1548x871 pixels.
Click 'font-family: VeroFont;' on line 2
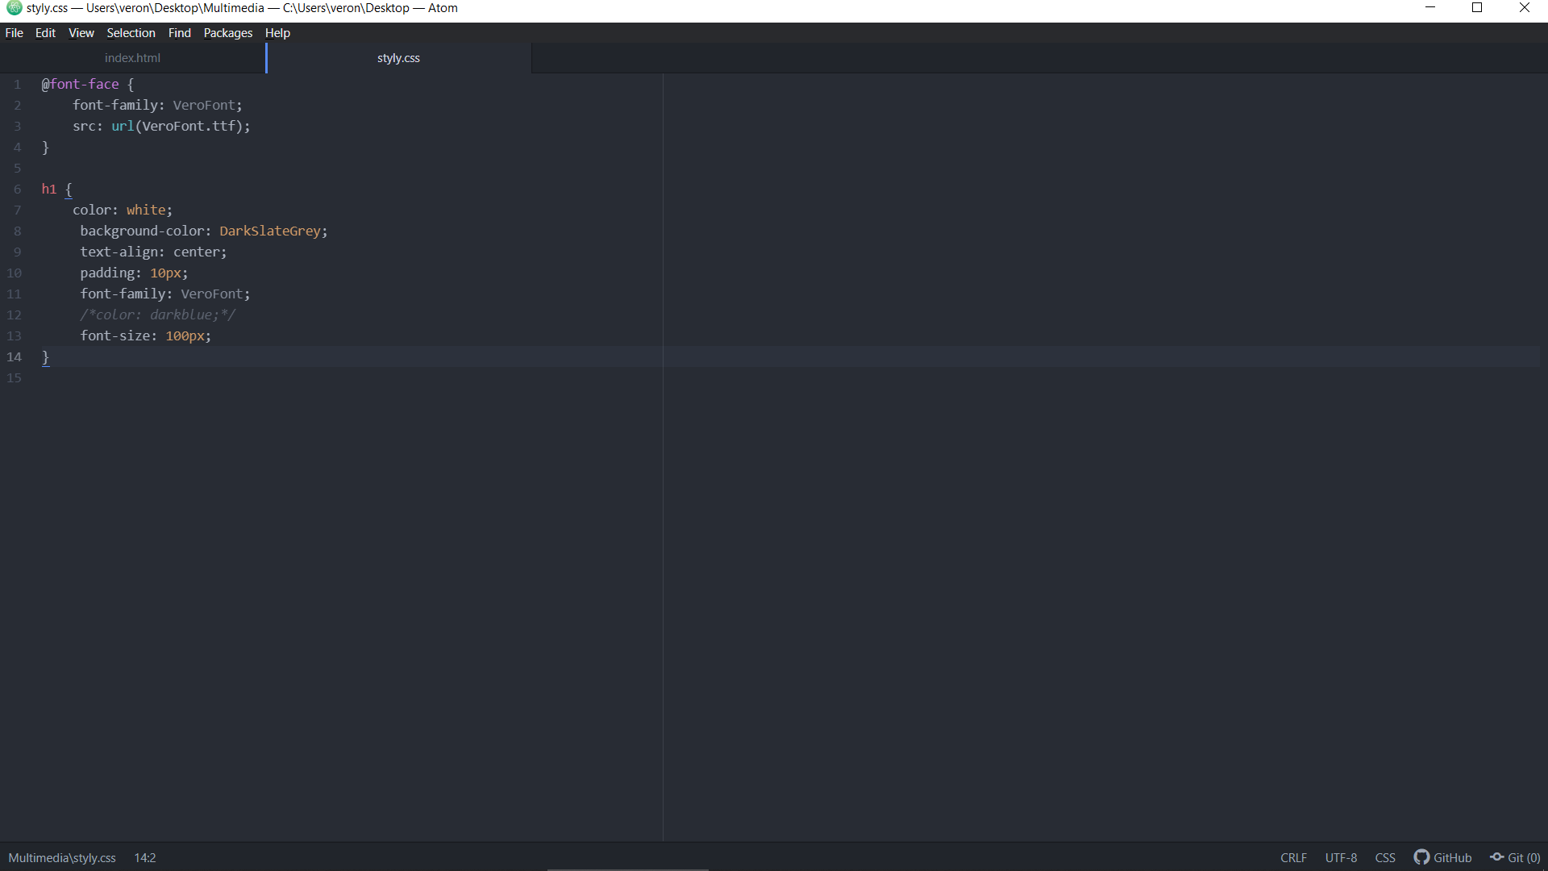tap(157, 105)
